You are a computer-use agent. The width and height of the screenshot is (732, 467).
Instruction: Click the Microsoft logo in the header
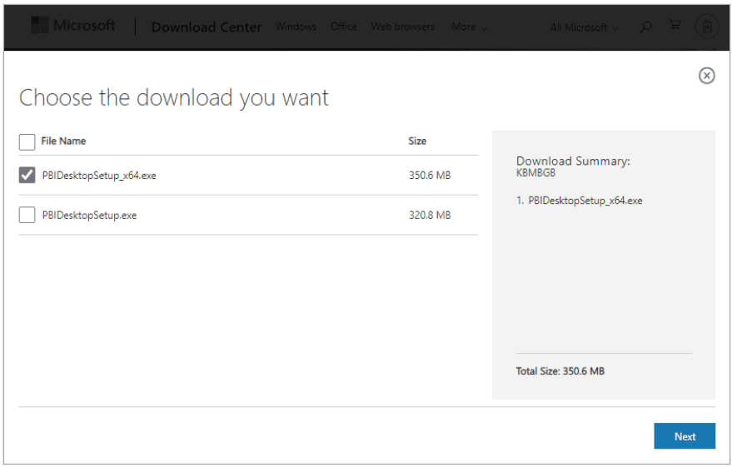point(72,26)
